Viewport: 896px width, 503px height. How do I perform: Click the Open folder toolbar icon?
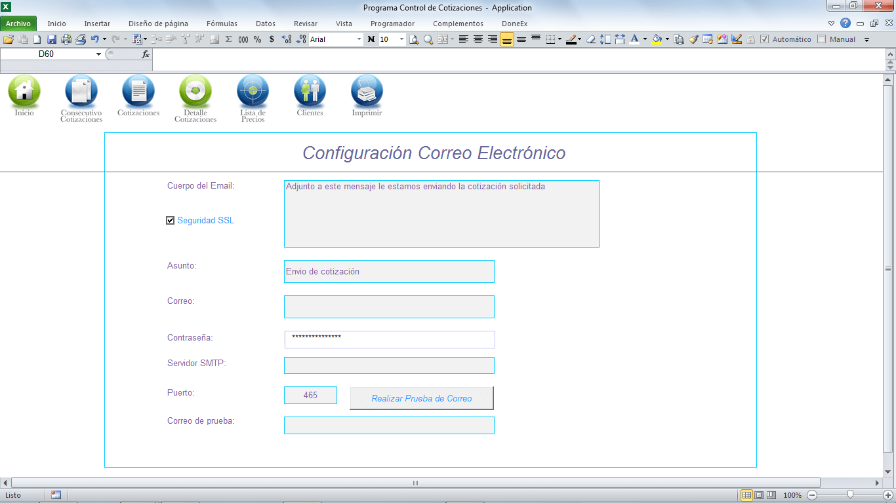[x=9, y=39]
